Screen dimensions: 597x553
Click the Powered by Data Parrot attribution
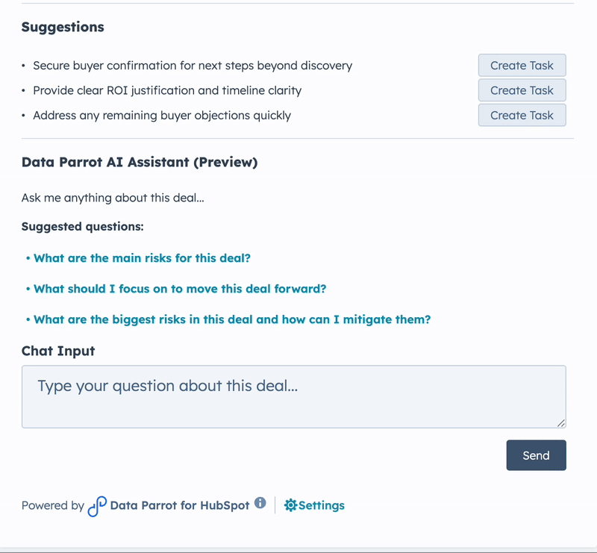pos(52,505)
